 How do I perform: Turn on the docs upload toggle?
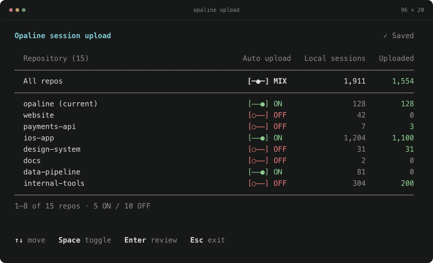258,160
